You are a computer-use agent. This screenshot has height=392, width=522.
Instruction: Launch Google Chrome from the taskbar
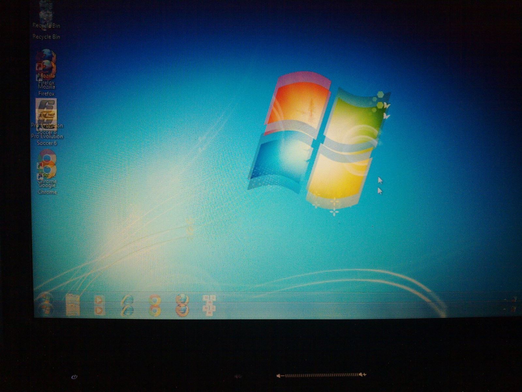pyautogui.click(x=155, y=305)
